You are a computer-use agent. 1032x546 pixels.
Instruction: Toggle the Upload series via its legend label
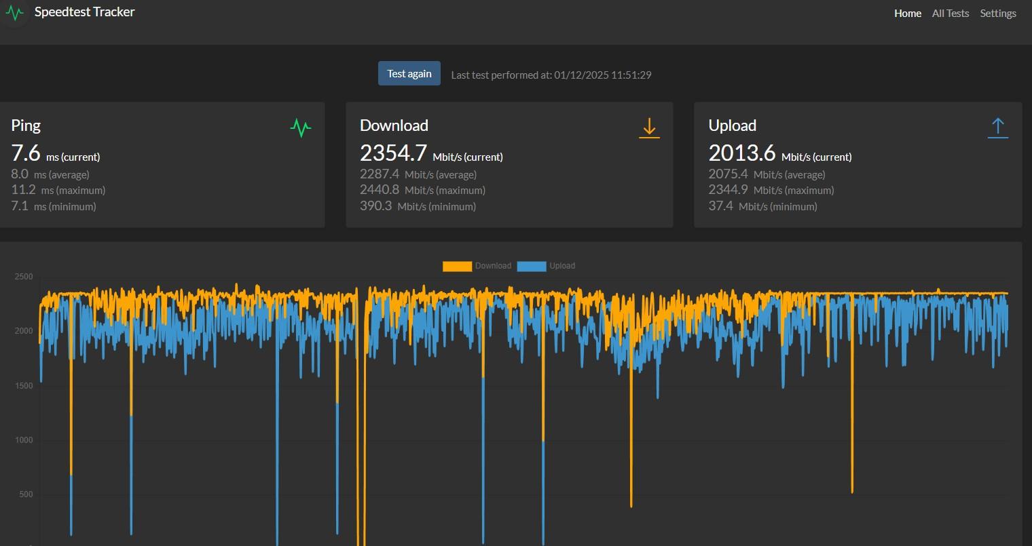[561, 266]
